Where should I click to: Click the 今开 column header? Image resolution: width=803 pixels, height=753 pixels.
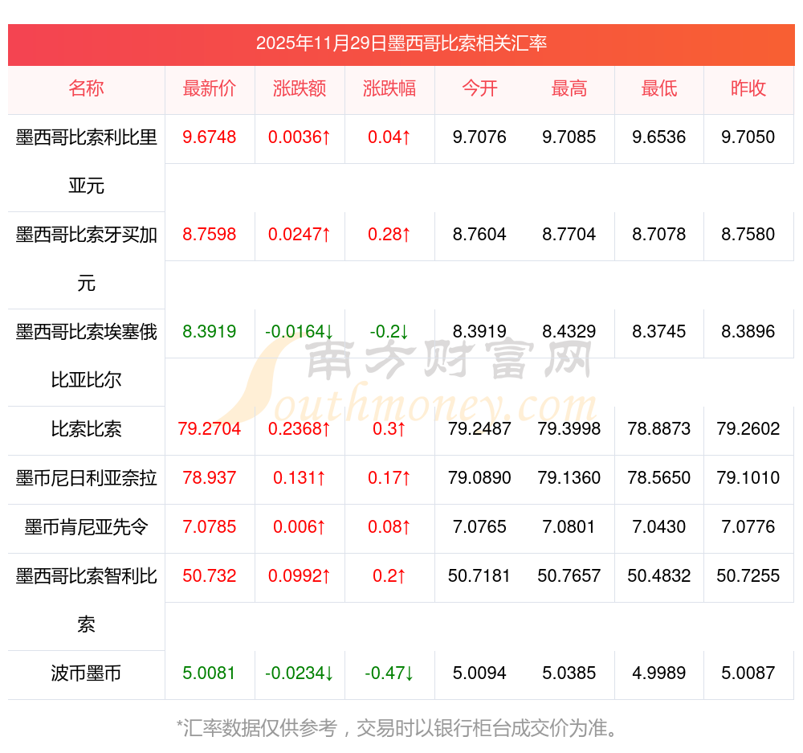[x=479, y=89]
